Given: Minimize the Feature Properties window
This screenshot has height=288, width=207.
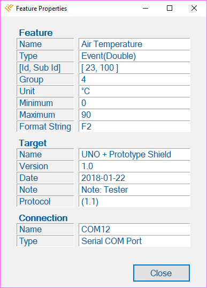Looking at the screenshot, I should (145, 8).
